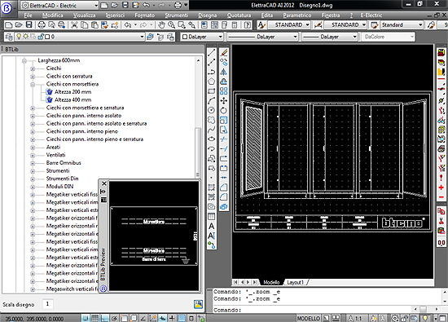The width and height of the screenshot is (448, 322).
Task: Select the Line draw tool
Action: [212, 52]
